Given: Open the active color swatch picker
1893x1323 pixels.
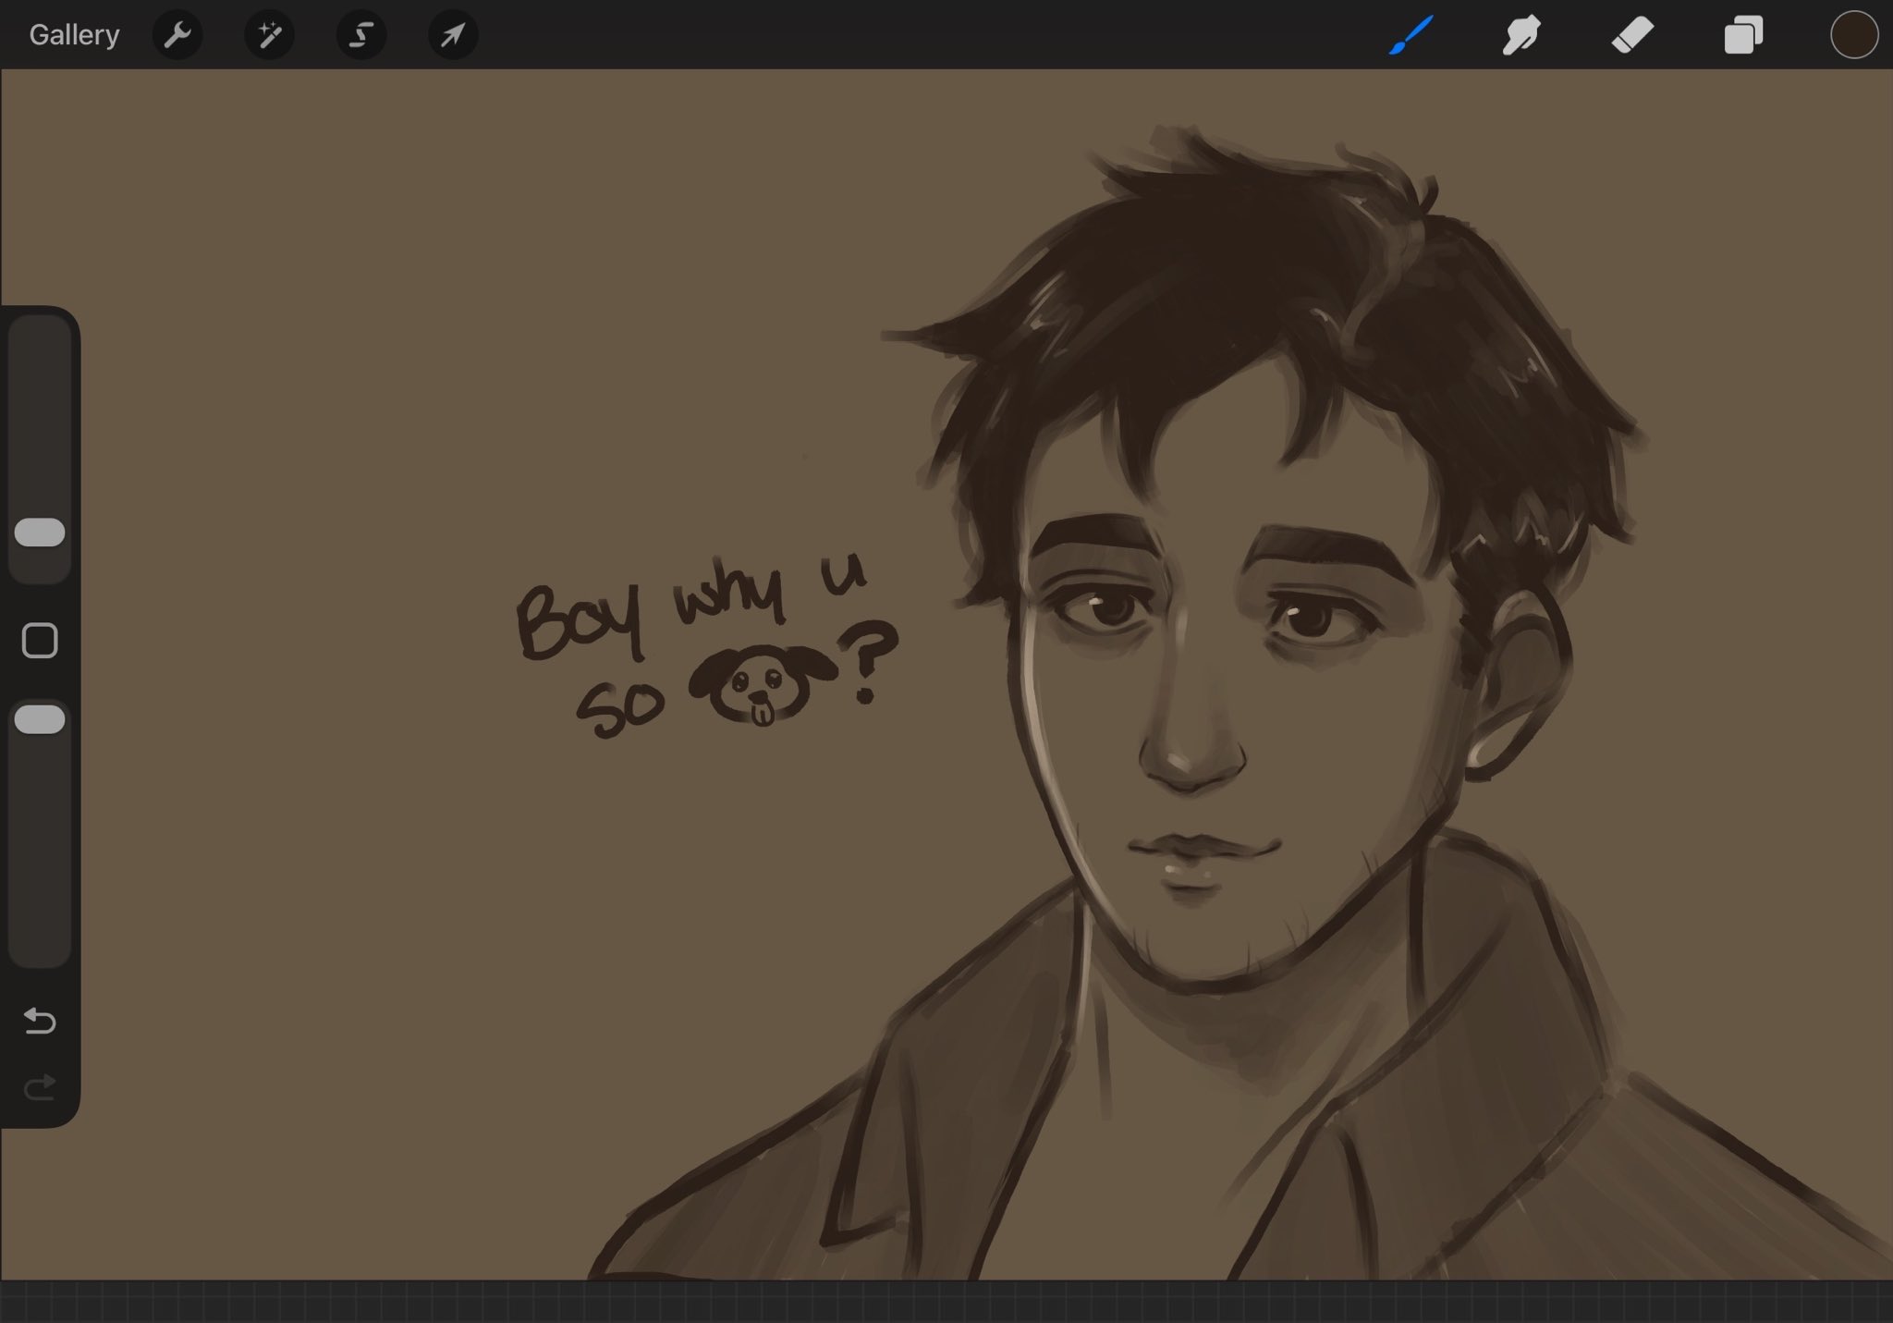Looking at the screenshot, I should coord(1853,35).
